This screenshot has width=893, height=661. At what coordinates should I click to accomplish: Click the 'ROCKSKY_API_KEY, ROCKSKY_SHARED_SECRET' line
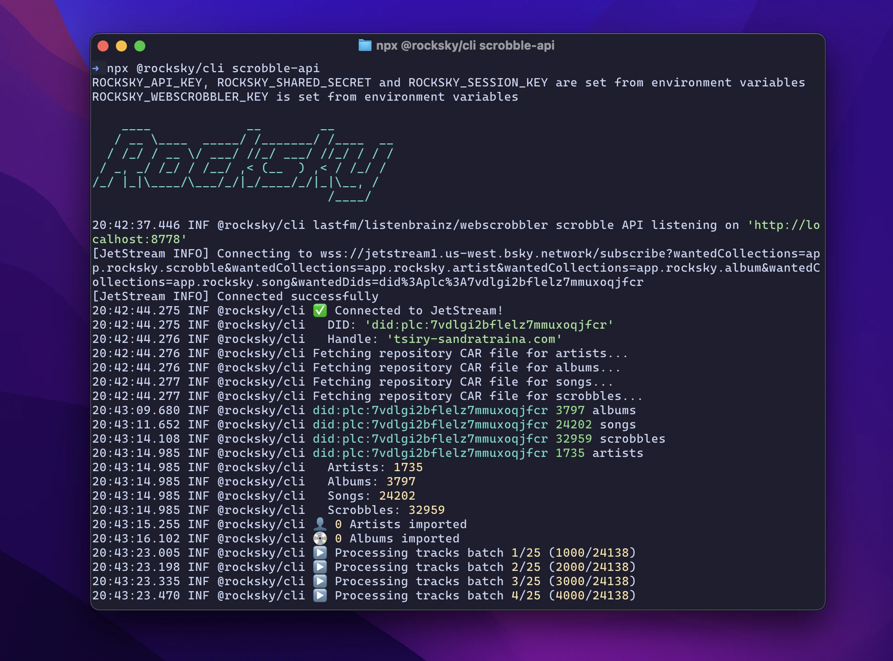point(449,83)
